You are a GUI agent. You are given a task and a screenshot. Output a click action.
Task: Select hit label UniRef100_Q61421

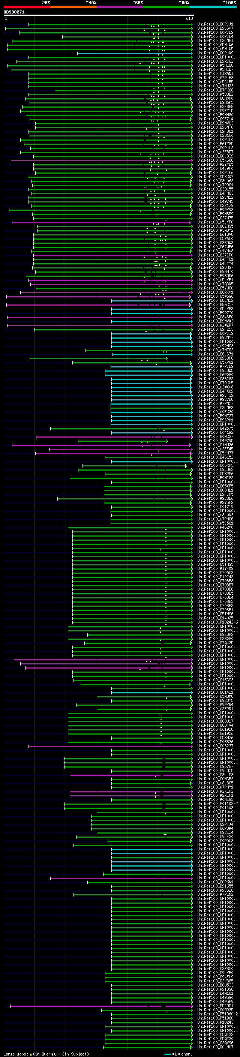(x=215, y=692)
